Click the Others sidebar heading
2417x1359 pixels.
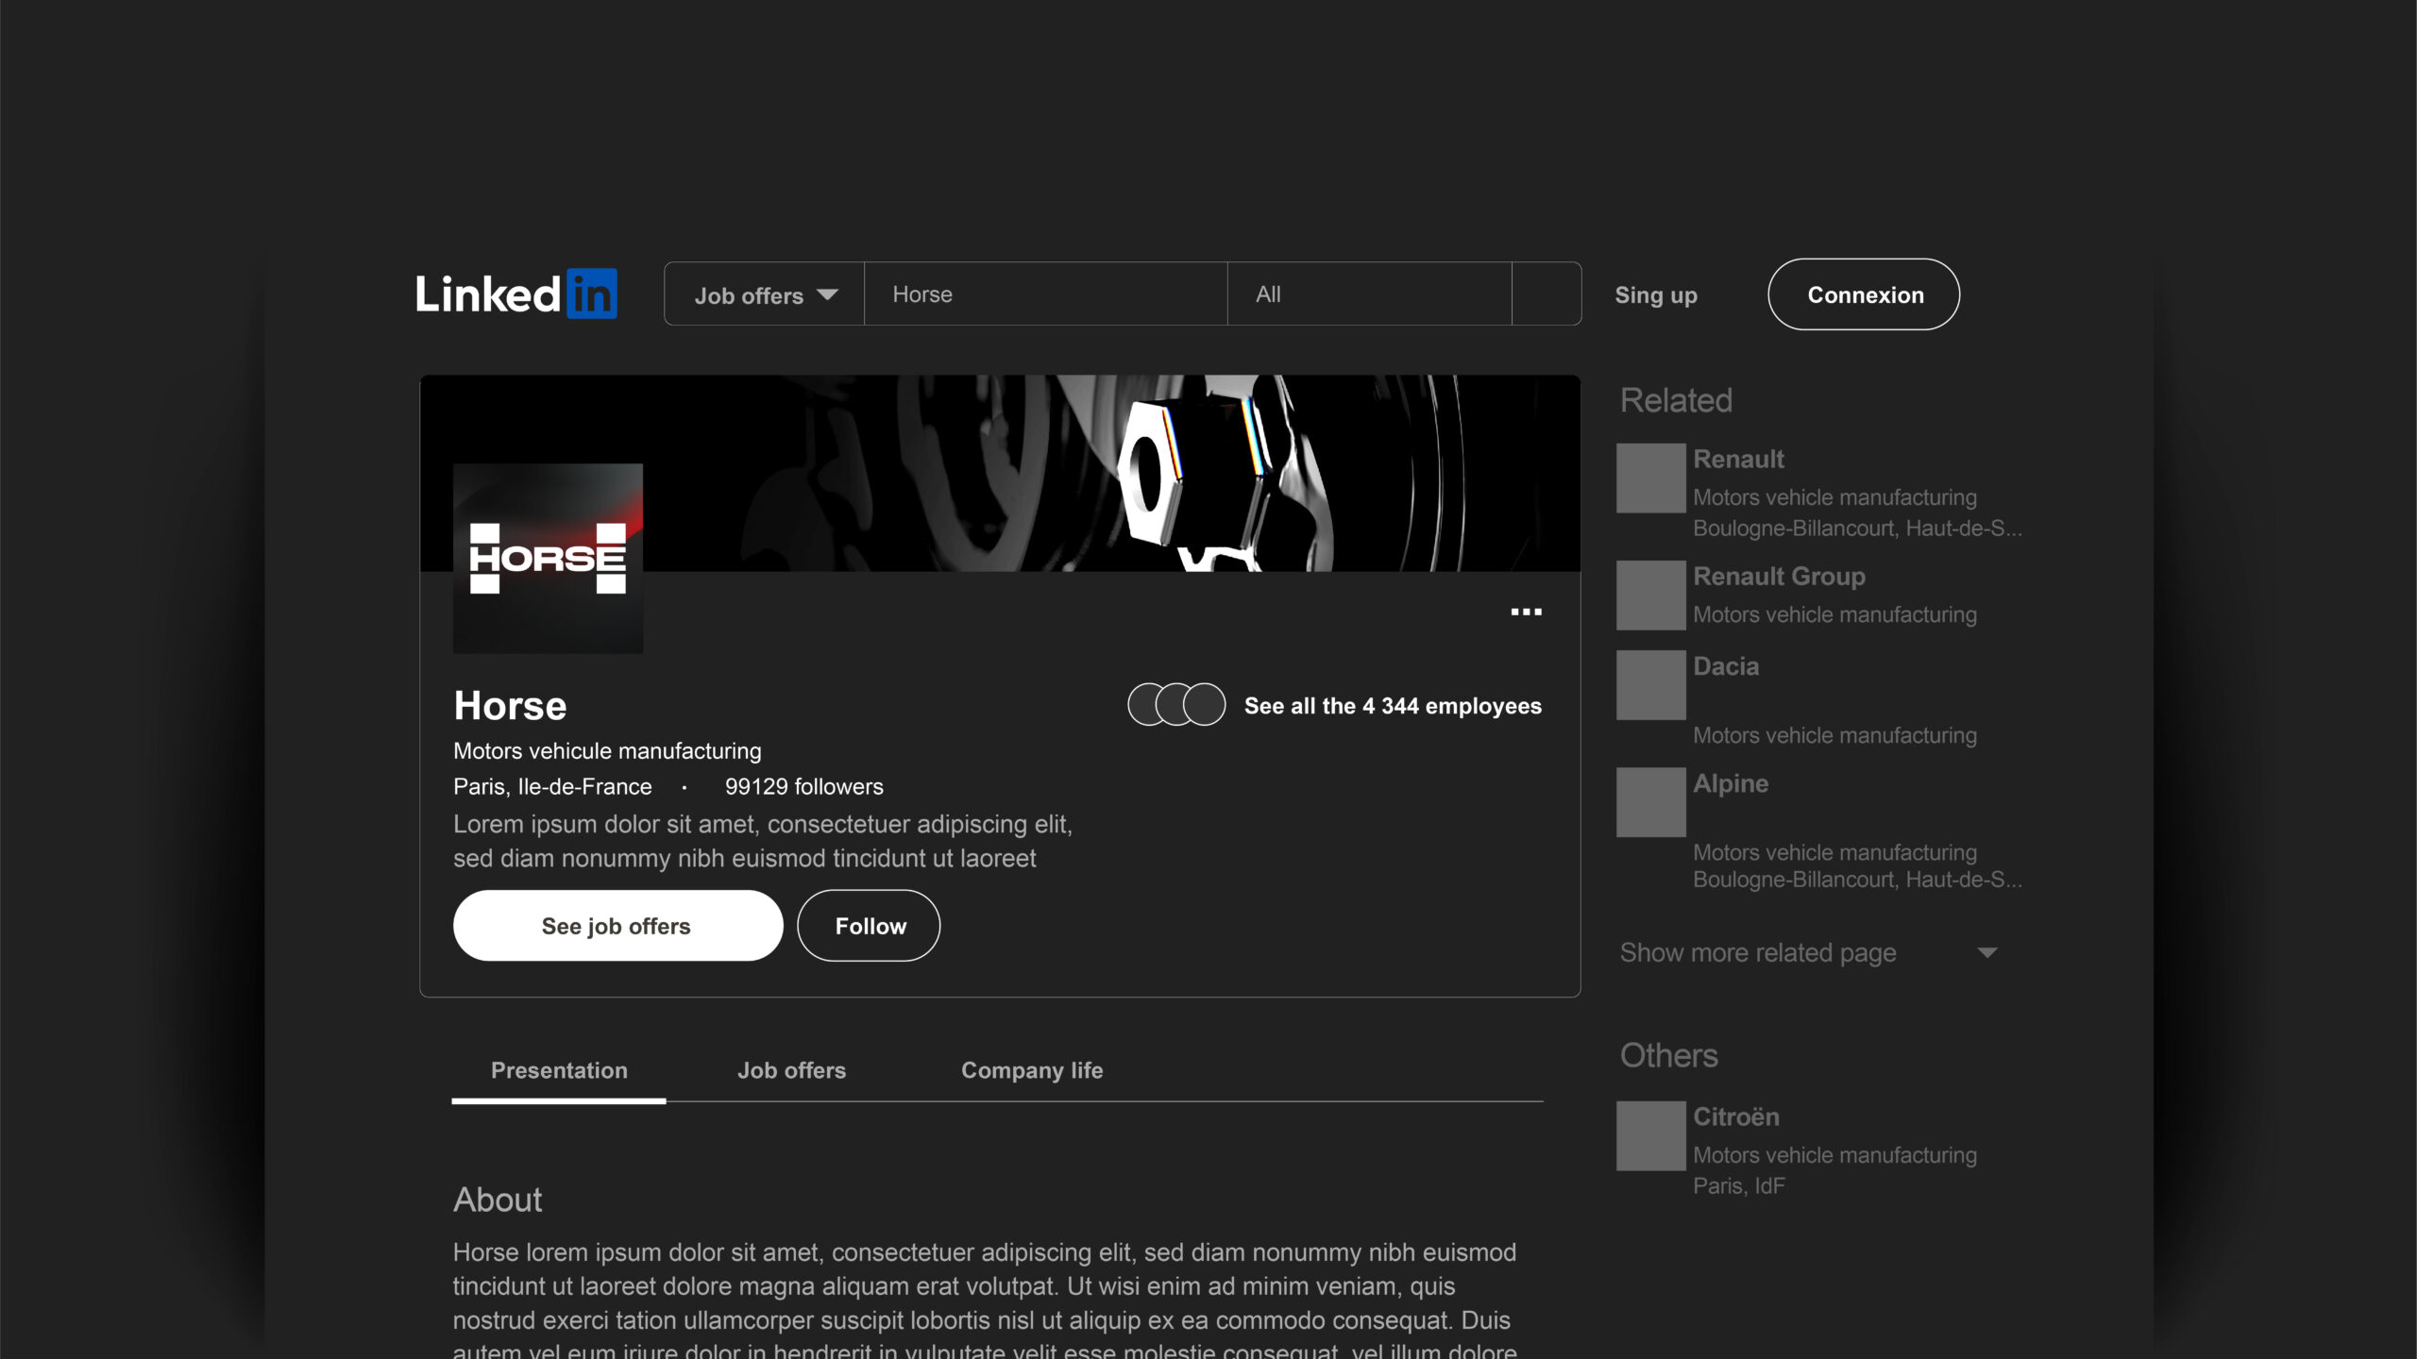click(x=1669, y=1055)
